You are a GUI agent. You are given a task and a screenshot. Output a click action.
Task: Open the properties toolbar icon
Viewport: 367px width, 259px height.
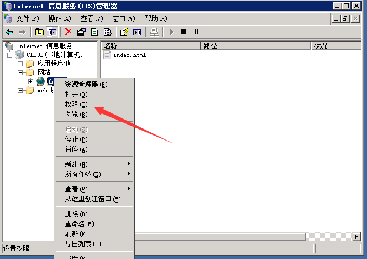point(81,32)
